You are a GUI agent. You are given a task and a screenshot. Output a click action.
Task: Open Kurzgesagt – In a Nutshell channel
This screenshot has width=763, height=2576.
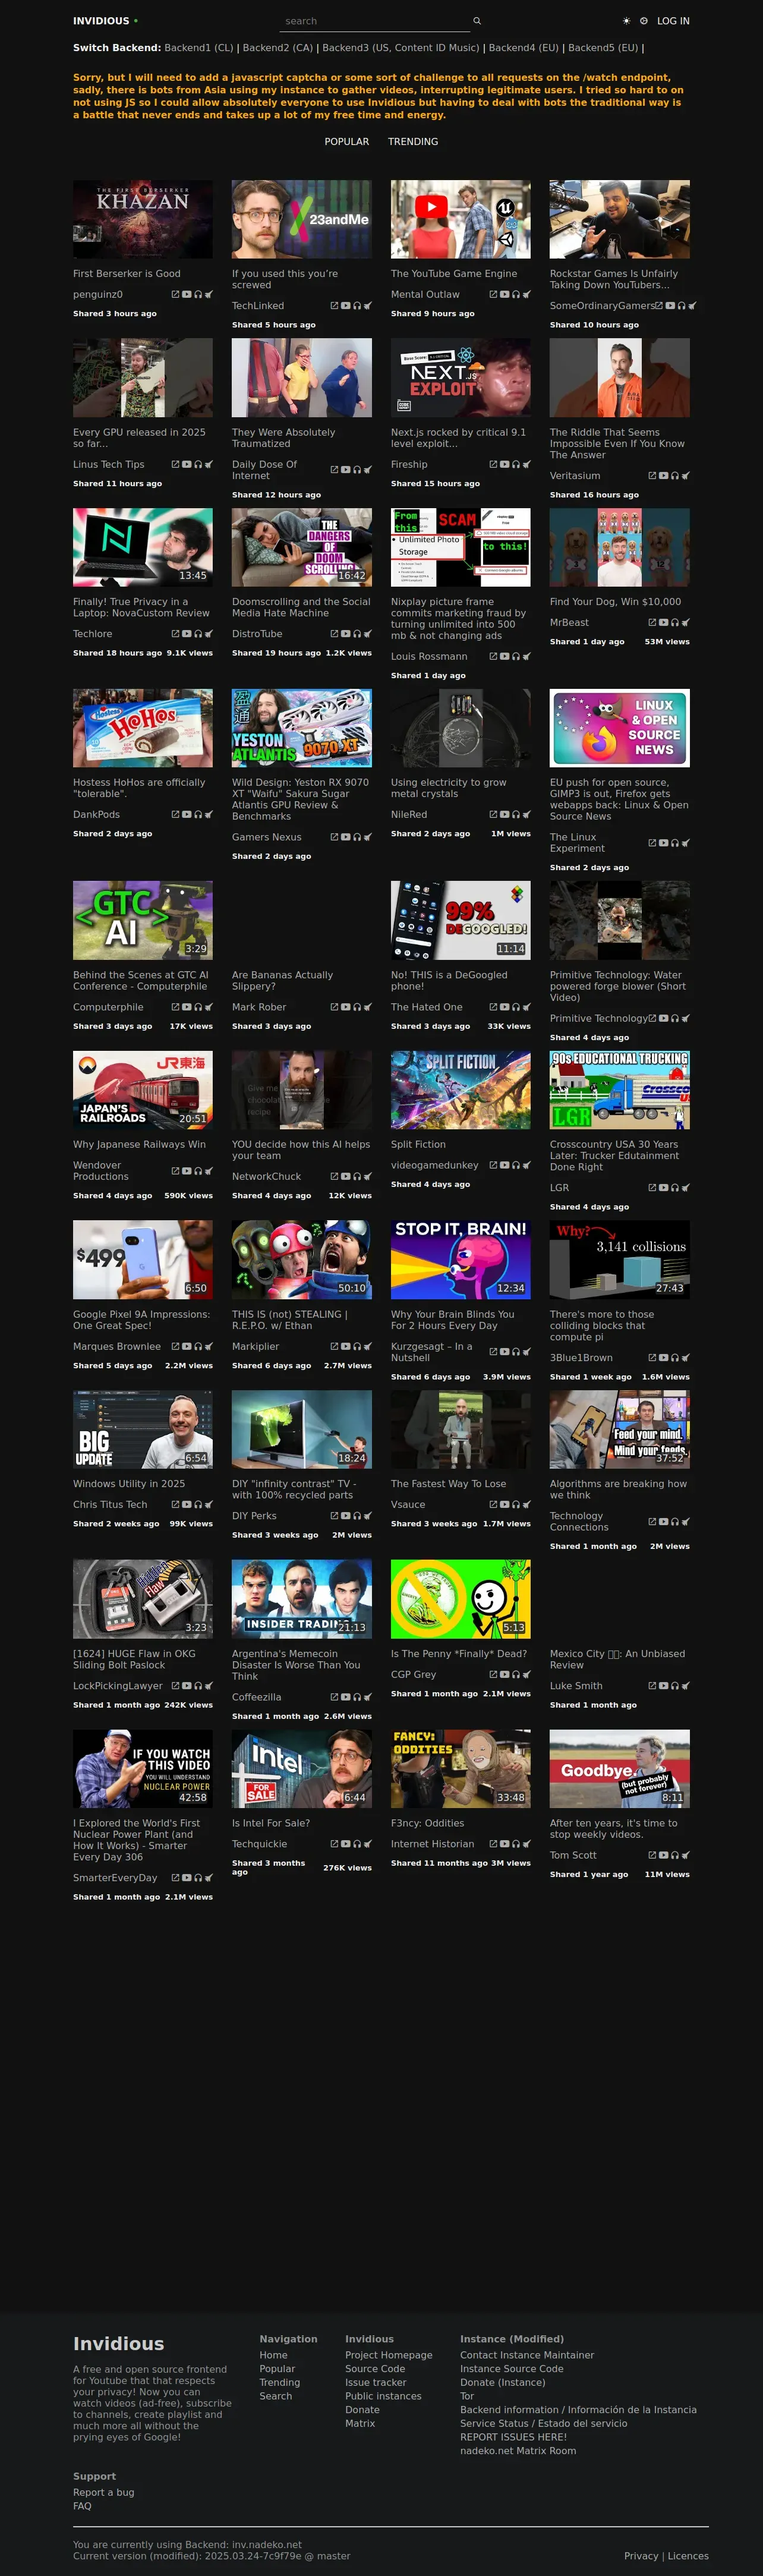click(x=432, y=1353)
